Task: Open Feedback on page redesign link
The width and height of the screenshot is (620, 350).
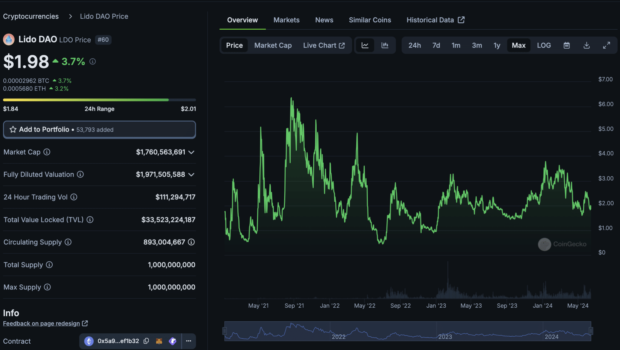Action: point(42,323)
